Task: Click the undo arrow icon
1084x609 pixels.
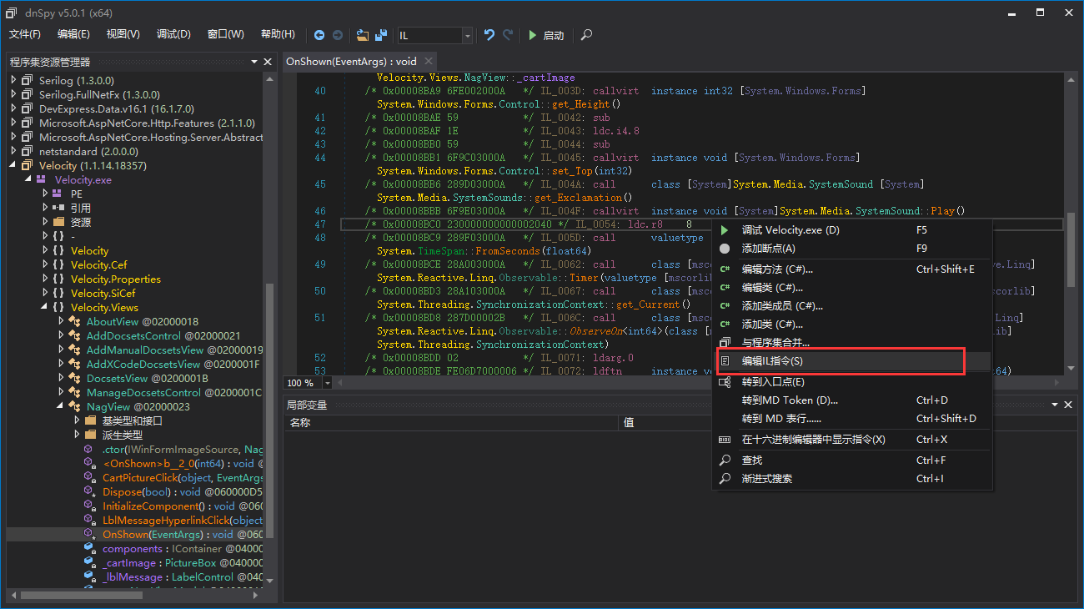Action: (x=489, y=35)
